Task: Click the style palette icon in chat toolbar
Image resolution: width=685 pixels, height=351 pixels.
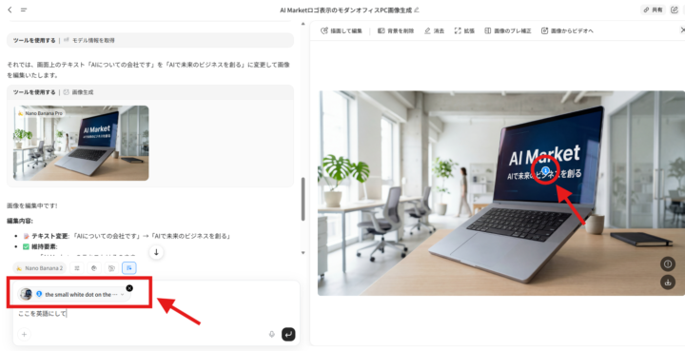Action: point(94,268)
